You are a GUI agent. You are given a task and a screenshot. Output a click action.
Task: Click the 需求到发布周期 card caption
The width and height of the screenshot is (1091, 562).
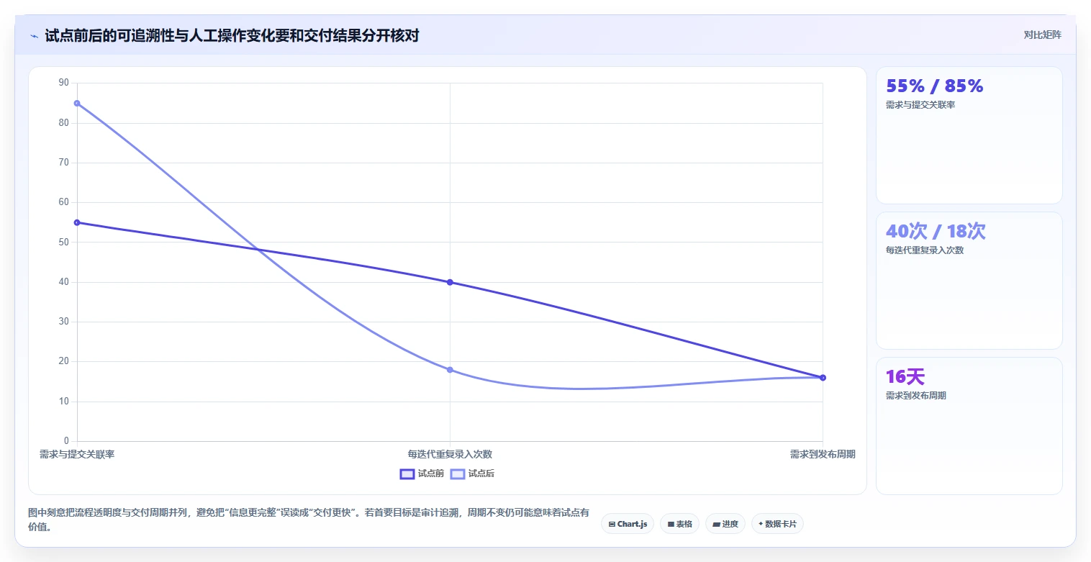pyautogui.click(x=916, y=396)
